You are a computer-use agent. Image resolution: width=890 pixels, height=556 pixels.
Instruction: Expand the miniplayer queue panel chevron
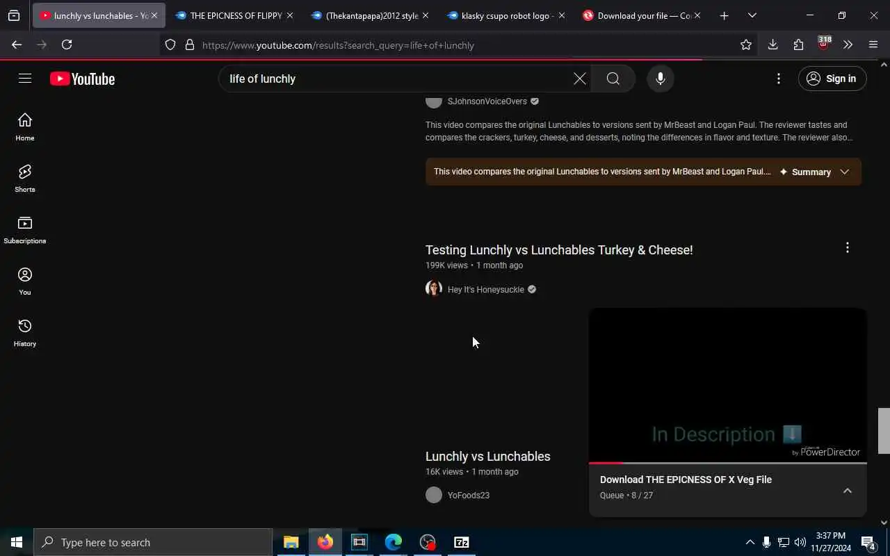[848, 491]
